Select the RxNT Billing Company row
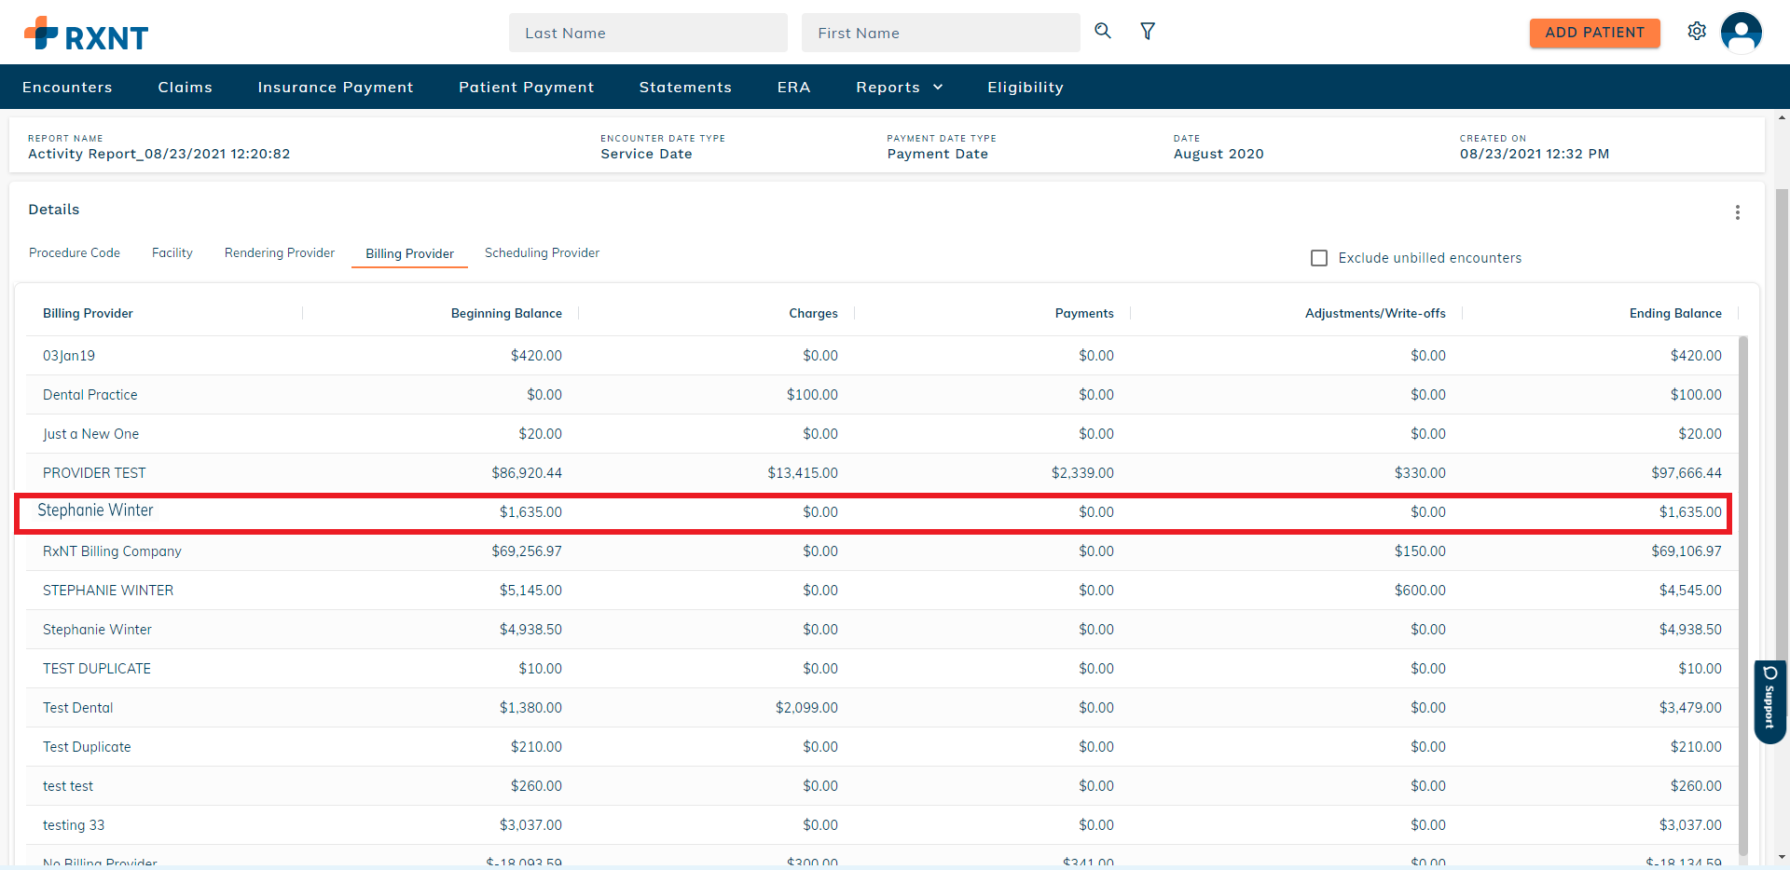The width and height of the screenshot is (1790, 870). click(x=882, y=551)
